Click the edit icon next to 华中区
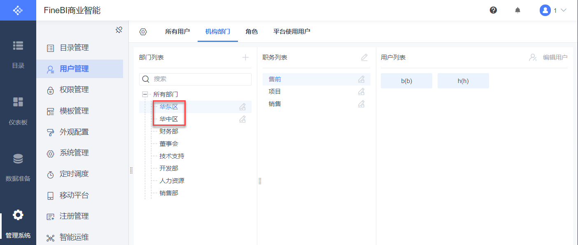 pos(242,119)
